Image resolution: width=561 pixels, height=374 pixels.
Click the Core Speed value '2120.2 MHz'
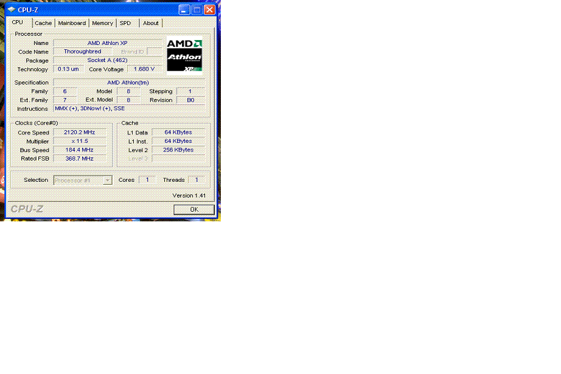pyautogui.click(x=80, y=133)
